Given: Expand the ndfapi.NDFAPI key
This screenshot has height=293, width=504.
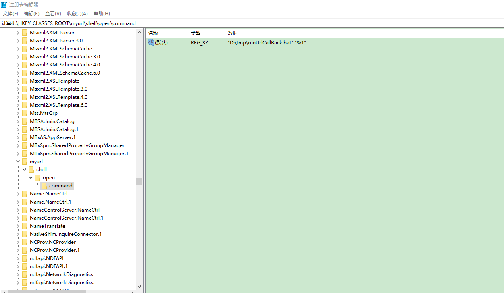Looking at the screenshot, I should (x=18, y=258).
